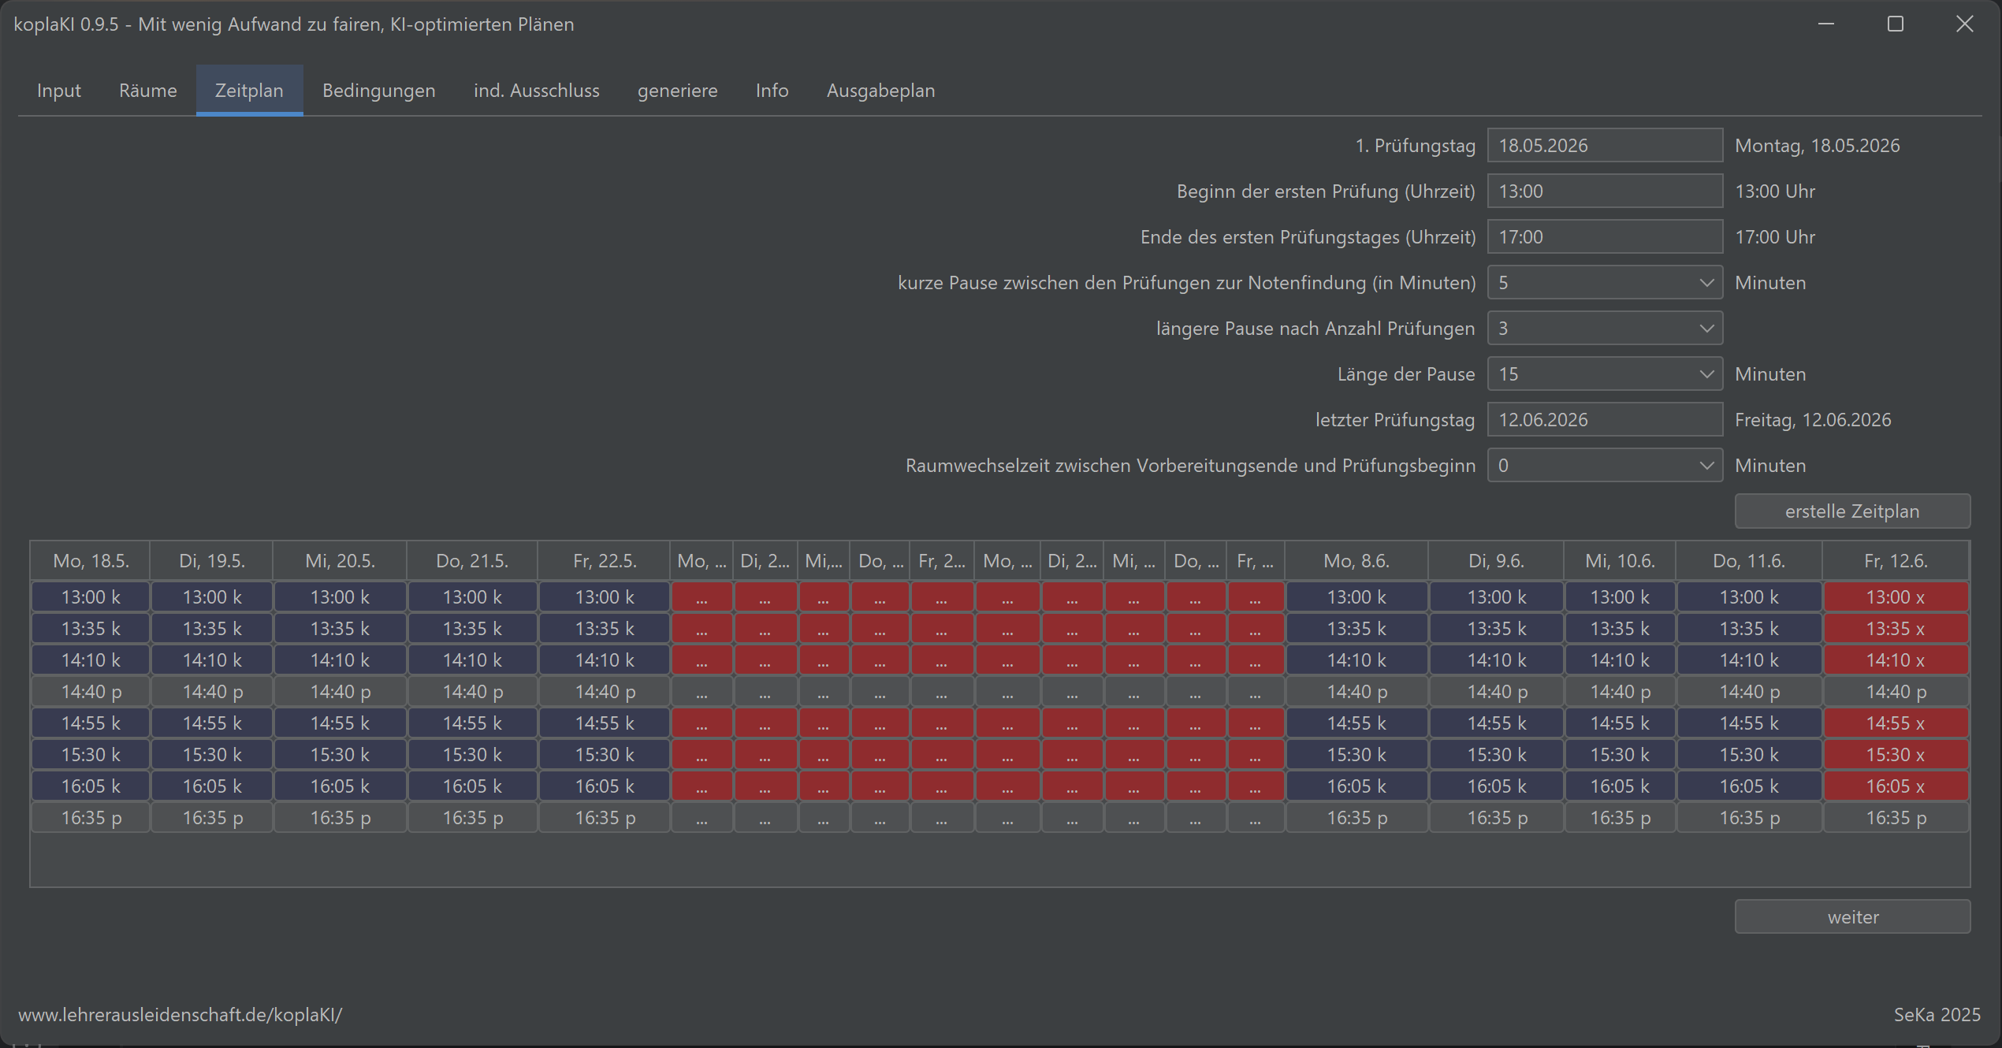Maximize the koplaKI window
The height and width of the screenshot is (1048, 2002).
point(1895,24)
